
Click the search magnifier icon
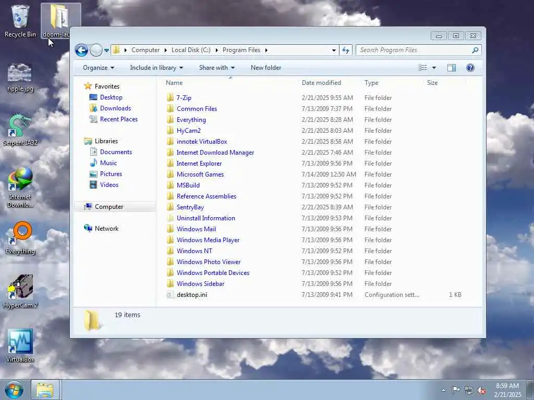[475, 50]
